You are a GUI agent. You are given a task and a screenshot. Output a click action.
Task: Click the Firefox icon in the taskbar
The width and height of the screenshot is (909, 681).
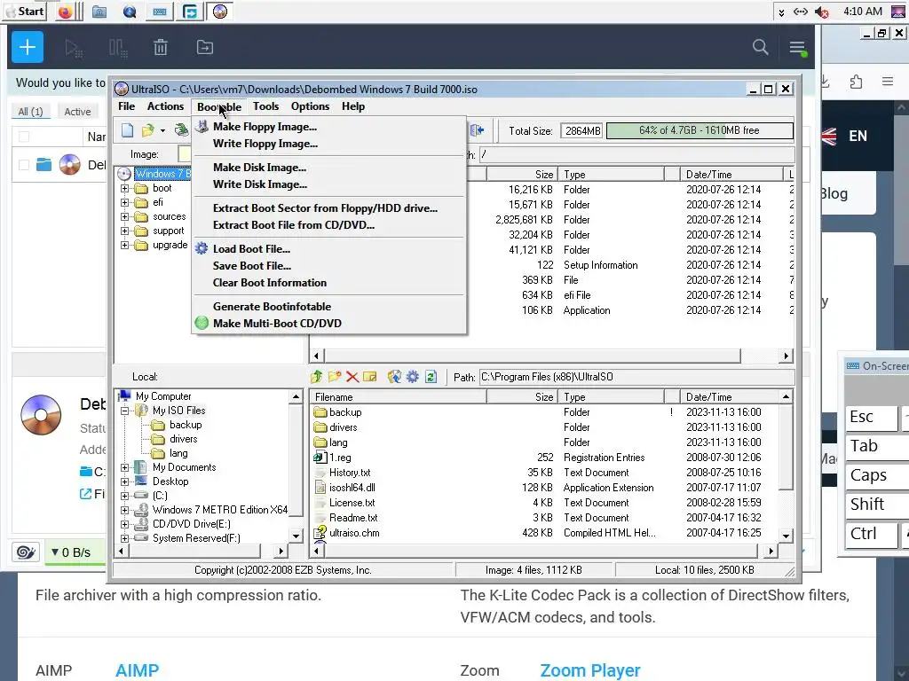pyautogui.click(x=66, y=12)
